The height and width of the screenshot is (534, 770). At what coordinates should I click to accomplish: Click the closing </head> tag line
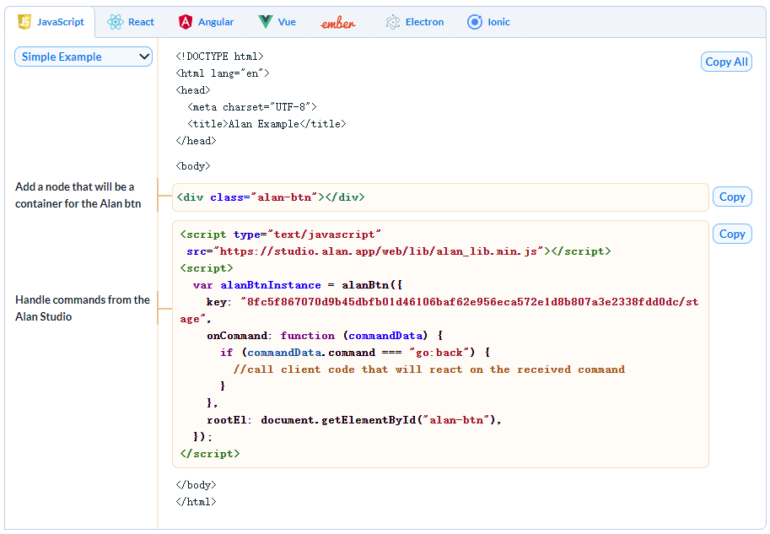[196, 141]
